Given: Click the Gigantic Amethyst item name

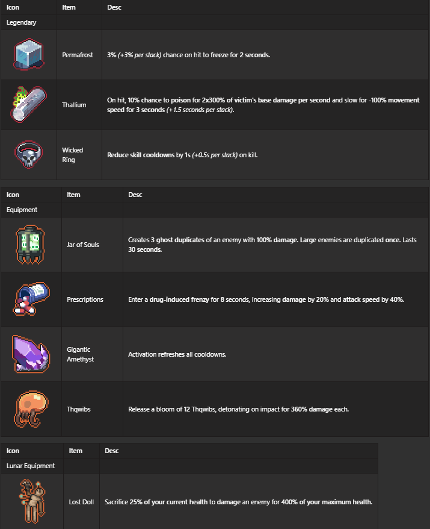Looking at the screenshot, I should point(80,354).
